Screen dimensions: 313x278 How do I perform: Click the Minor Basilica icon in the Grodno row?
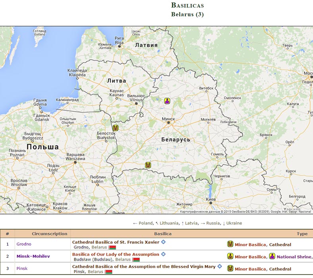click(x=230, y=245)
